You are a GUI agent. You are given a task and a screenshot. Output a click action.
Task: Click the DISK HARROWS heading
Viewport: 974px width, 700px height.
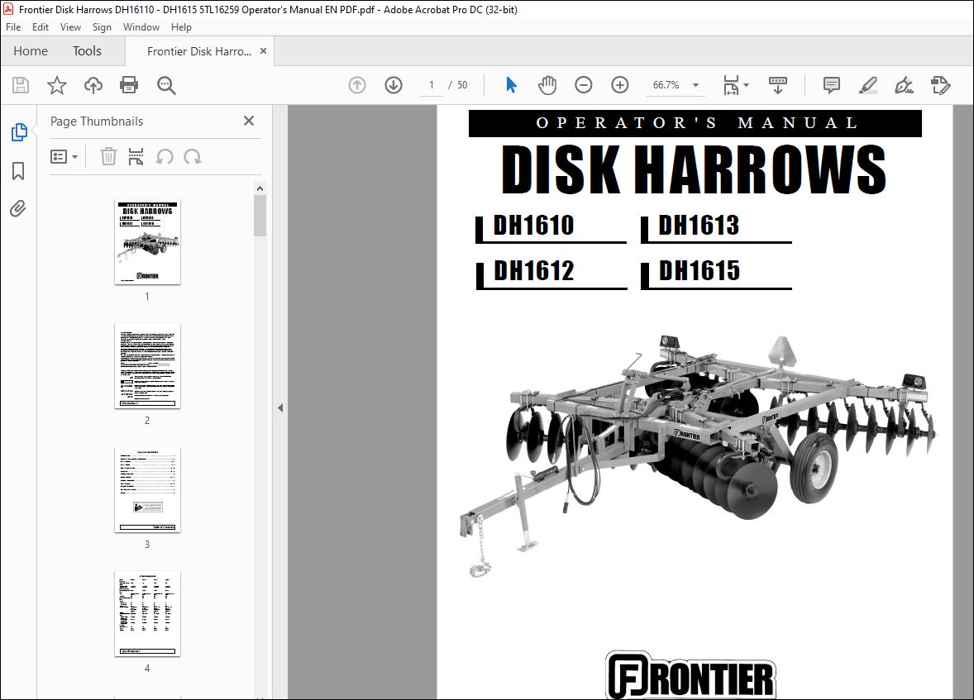694,169
